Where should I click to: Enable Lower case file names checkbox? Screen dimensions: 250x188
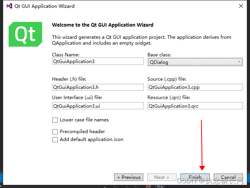pos(55,120)
